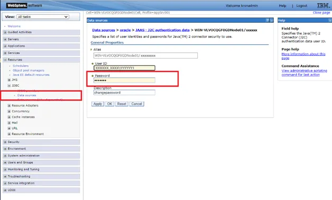Expand the UDDI section
The width and height of the screenshot is (332, 200).
[x=5, y=190]
